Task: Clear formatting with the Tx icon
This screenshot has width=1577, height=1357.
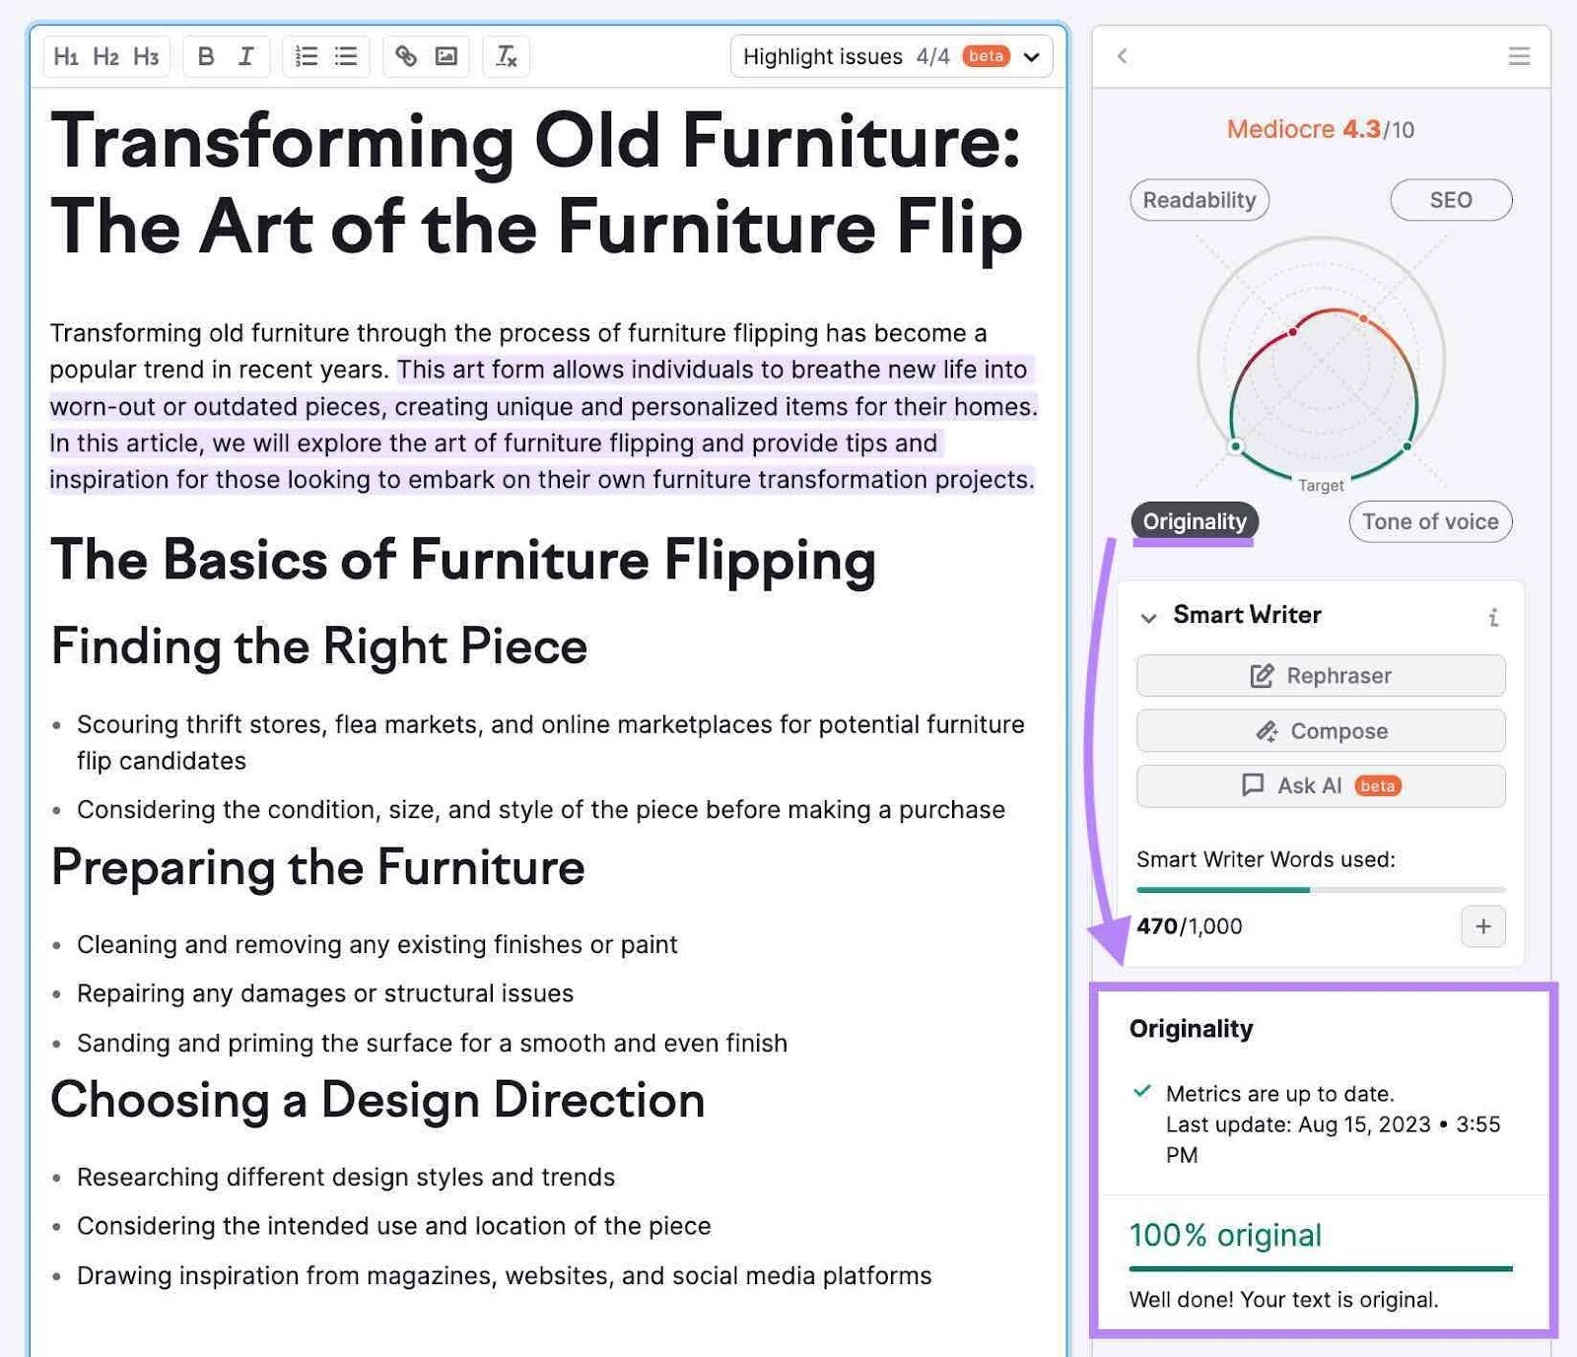Action: pos(506,57)
